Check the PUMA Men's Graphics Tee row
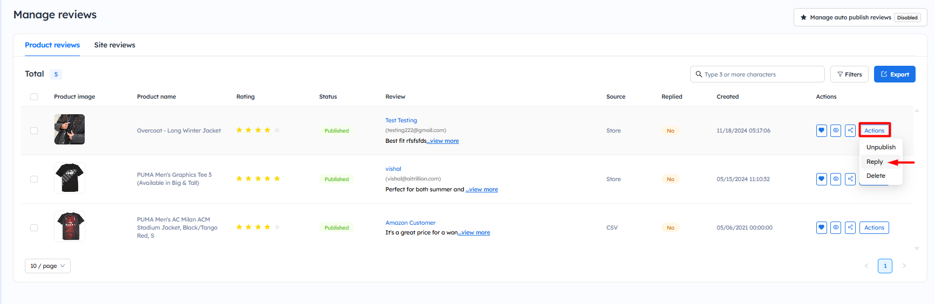Screen dimensions: 935x304 [34, 179]
